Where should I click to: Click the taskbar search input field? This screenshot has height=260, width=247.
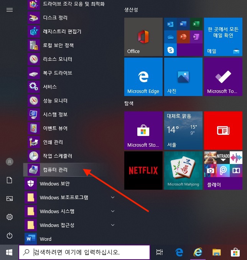point(84,252)
